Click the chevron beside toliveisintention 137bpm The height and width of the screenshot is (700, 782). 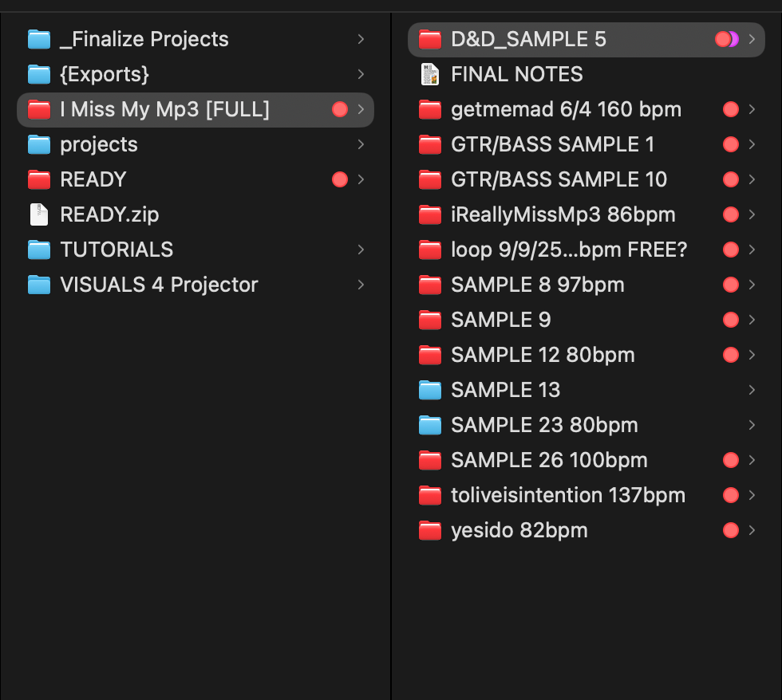752,495
